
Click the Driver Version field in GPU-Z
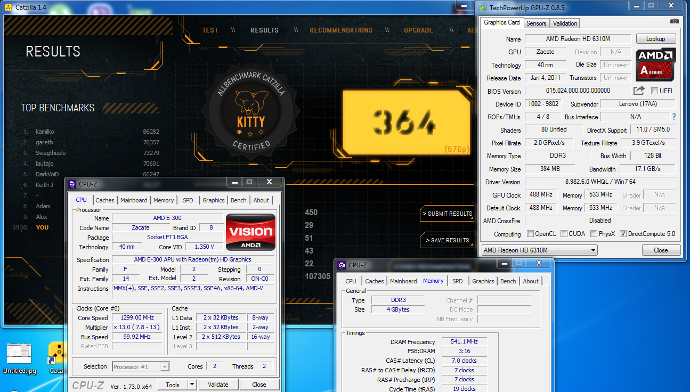pyautogui.click(x=600, y=182)
